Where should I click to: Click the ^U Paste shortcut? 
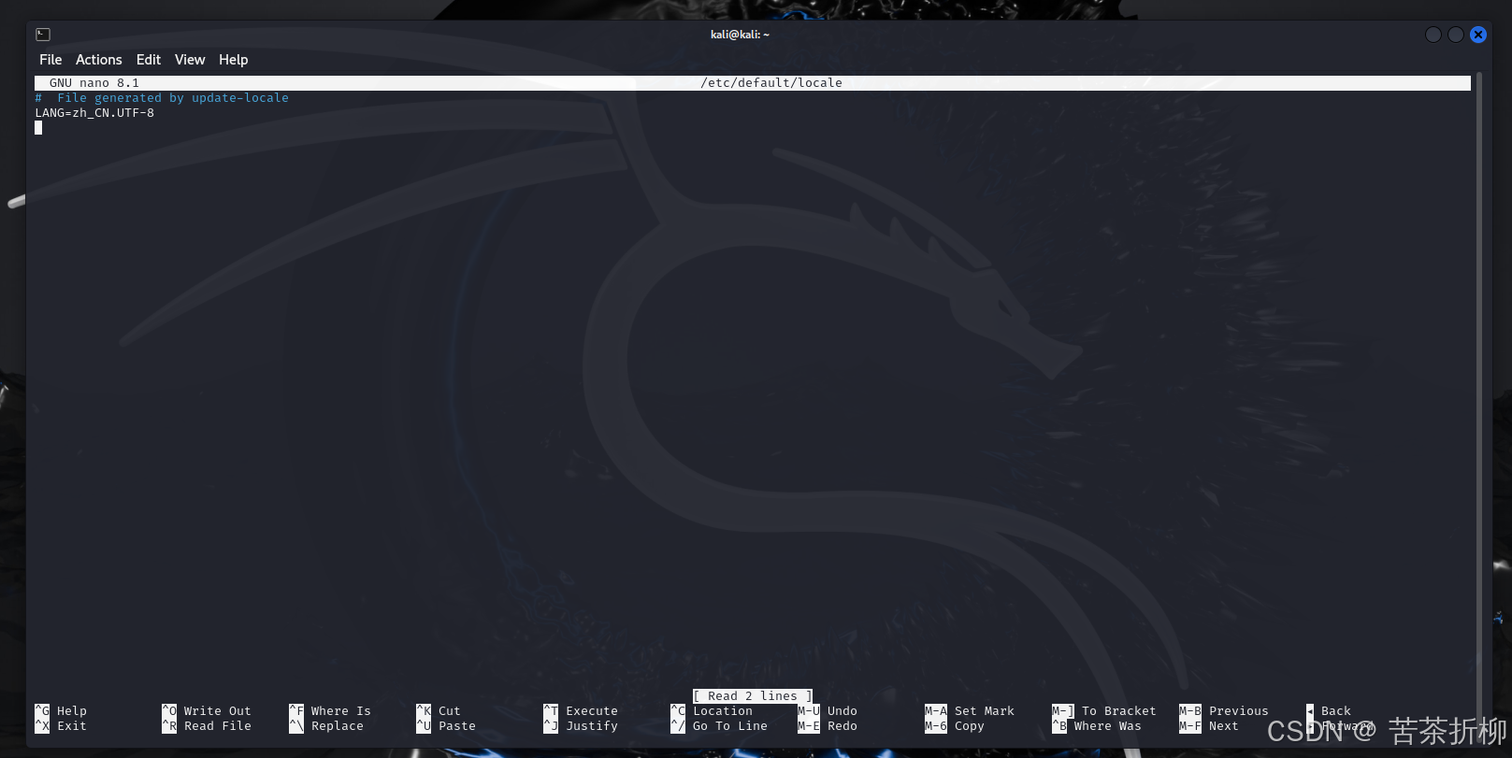(446, 726)
